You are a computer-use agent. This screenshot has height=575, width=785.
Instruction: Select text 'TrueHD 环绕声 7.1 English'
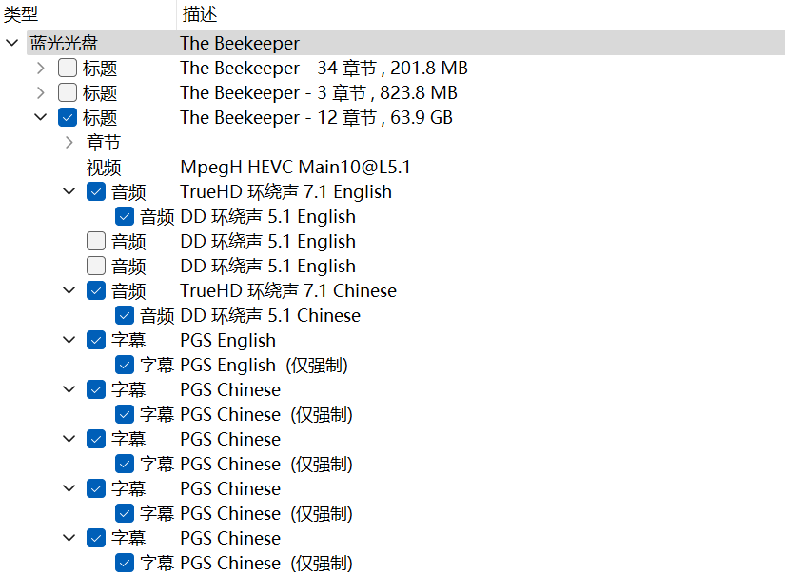pos(285,192)
